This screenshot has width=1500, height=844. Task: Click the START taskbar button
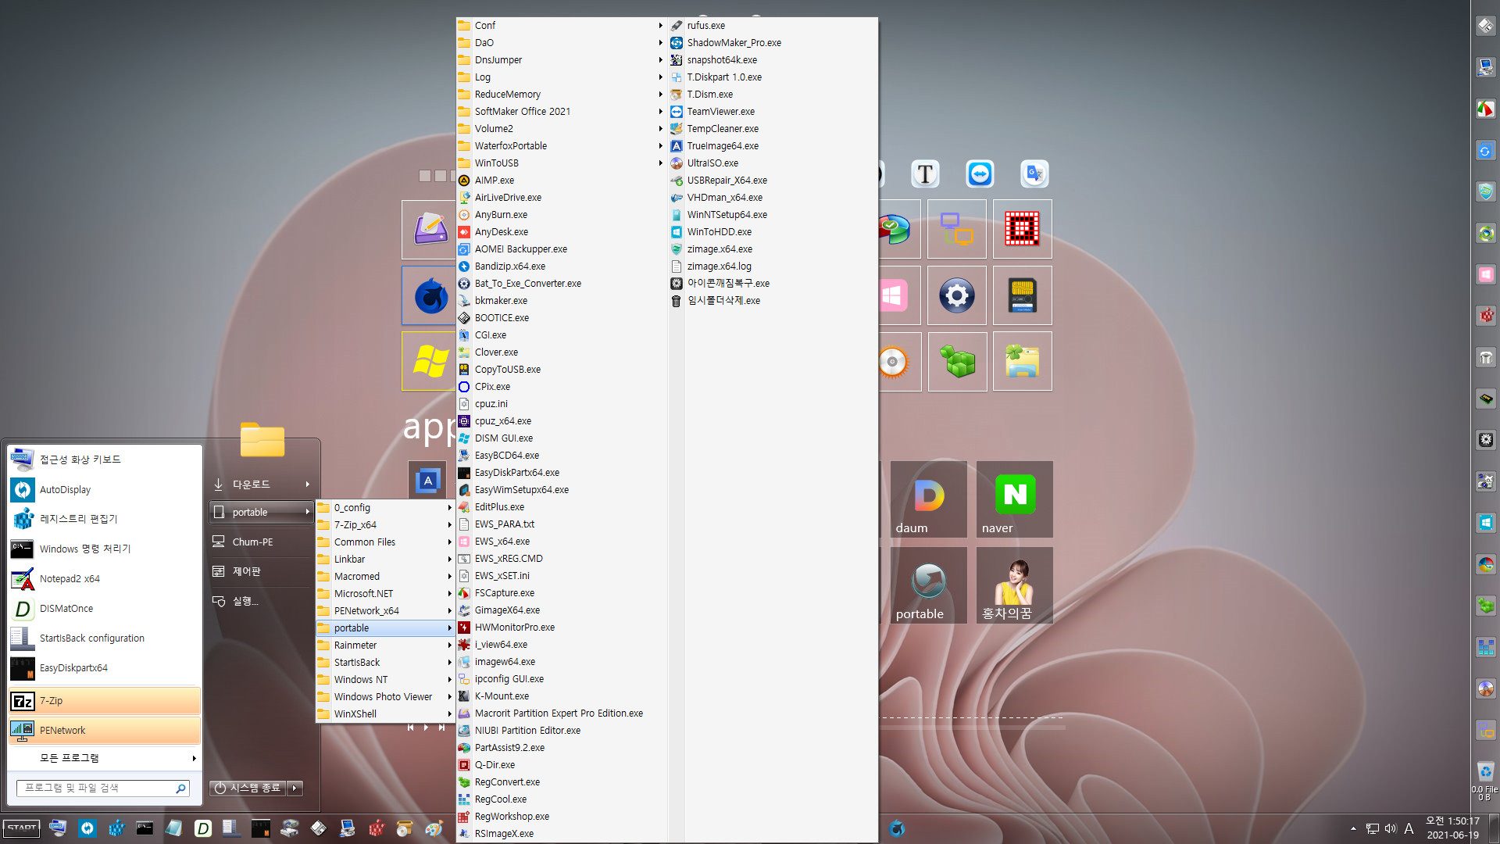pos(22,828)
